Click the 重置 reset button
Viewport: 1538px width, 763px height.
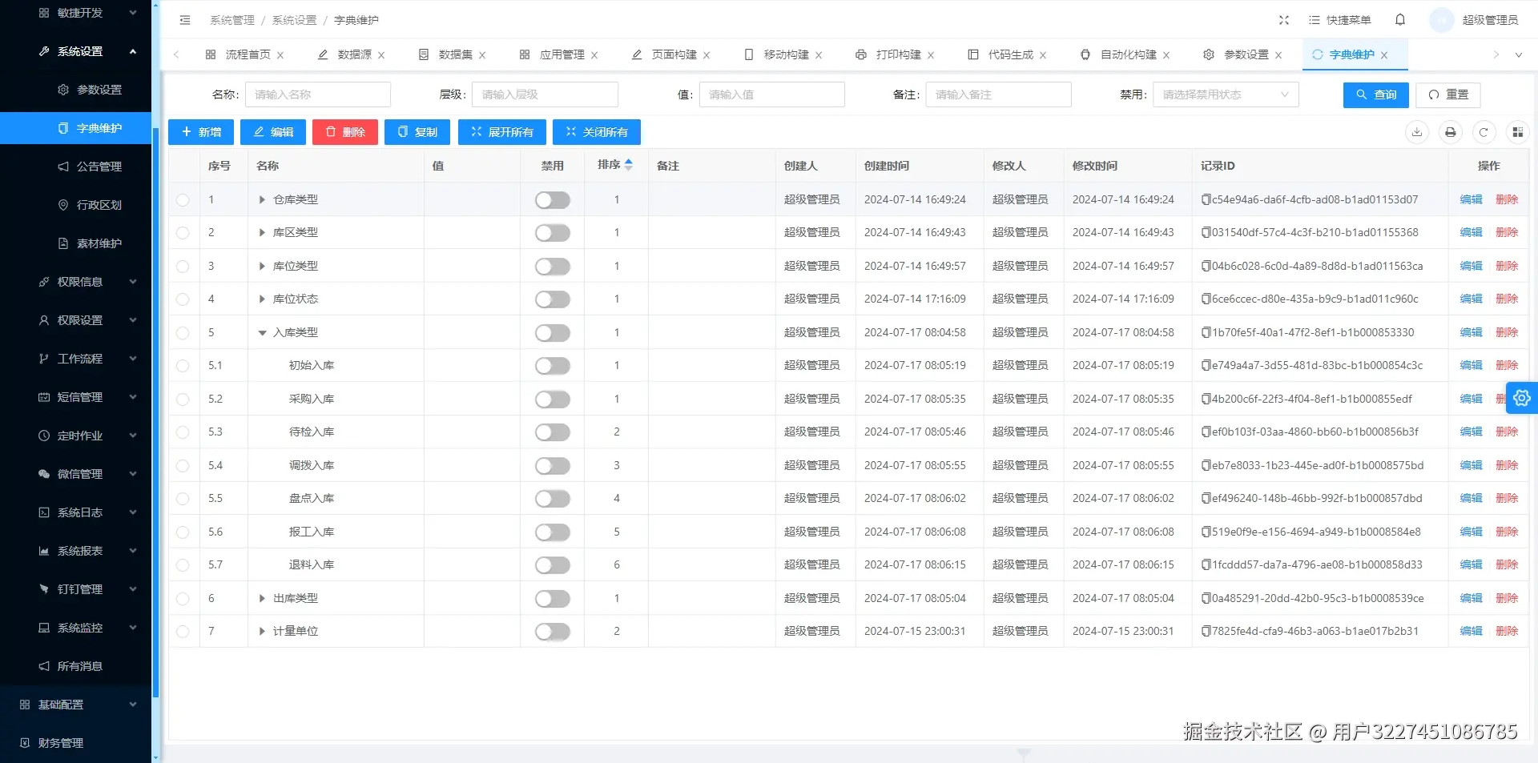tap(1448, 94)
